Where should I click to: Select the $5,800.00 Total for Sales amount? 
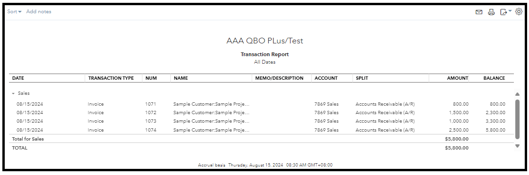coord(457,139)
